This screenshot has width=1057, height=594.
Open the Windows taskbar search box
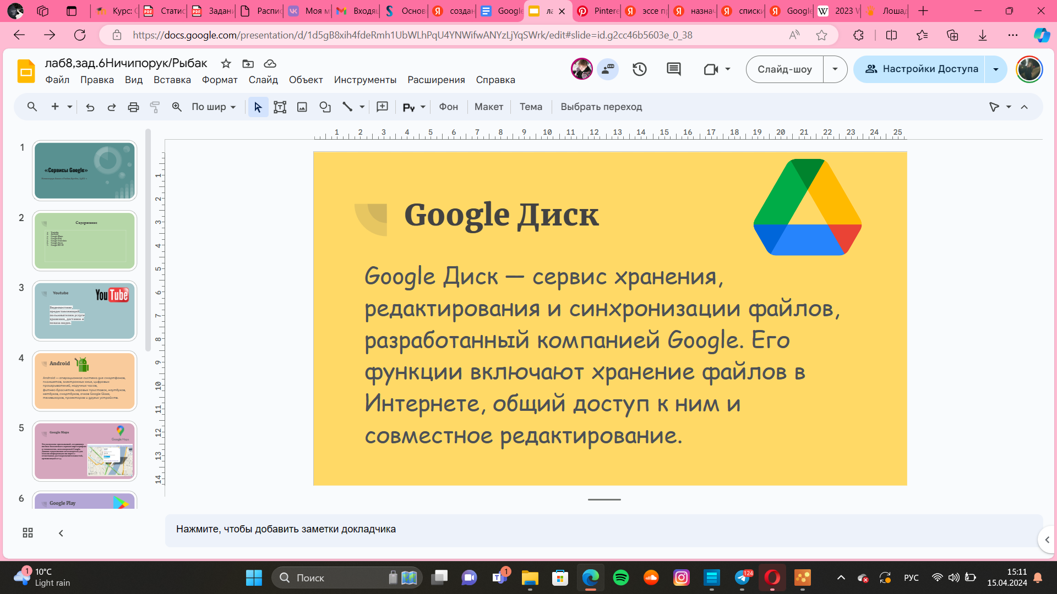pyautogui.click(x=347, y=577)
